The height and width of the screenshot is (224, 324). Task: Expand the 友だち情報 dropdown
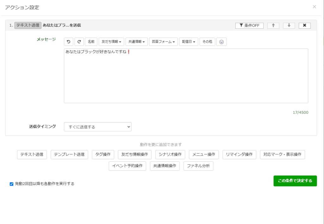click(x=111, y=42)
